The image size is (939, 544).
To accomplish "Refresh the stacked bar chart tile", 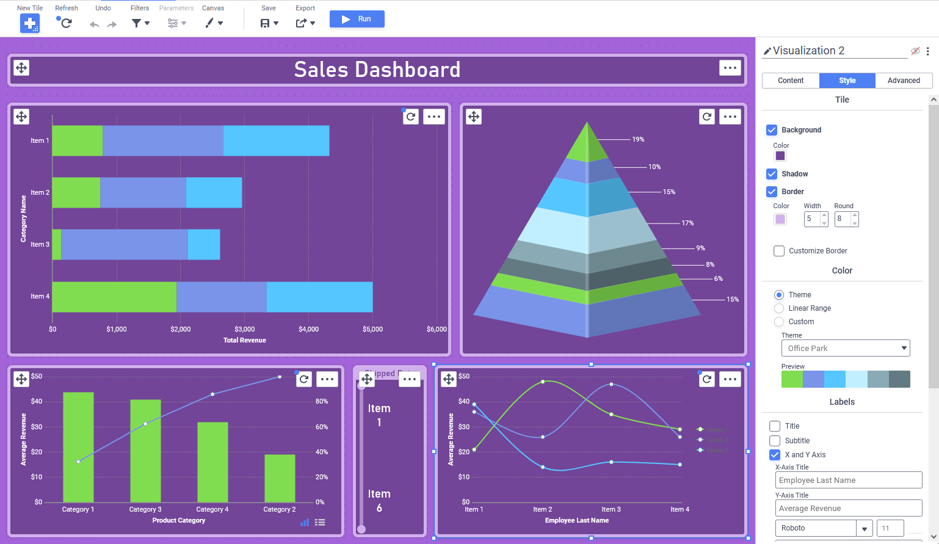I will [x=411, y=117].
